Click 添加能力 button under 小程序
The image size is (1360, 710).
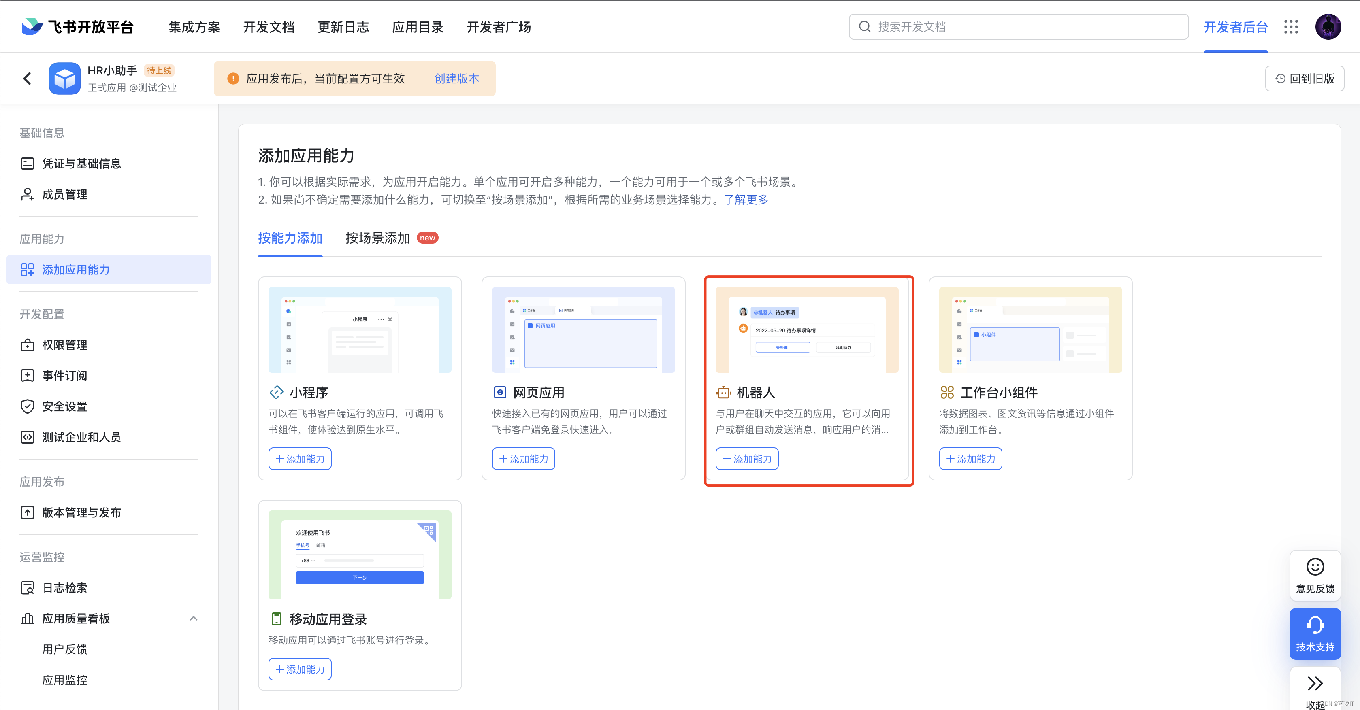tap(300, 458)
